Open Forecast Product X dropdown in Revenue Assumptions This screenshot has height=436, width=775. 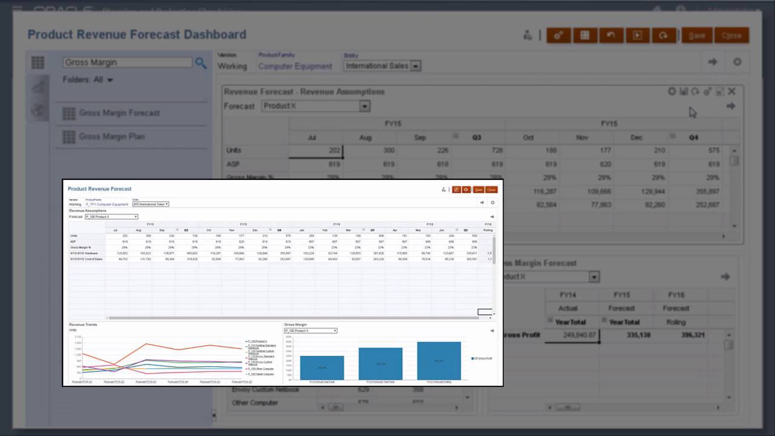point(316,106)
